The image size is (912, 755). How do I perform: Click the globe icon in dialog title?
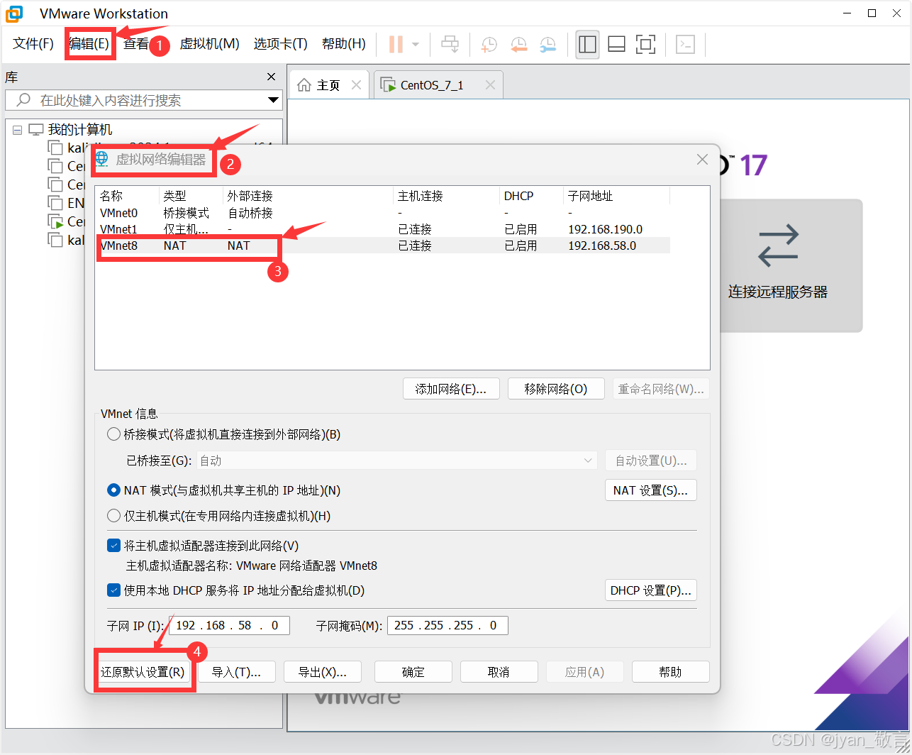pyautogui.click(x=102, y=159)
